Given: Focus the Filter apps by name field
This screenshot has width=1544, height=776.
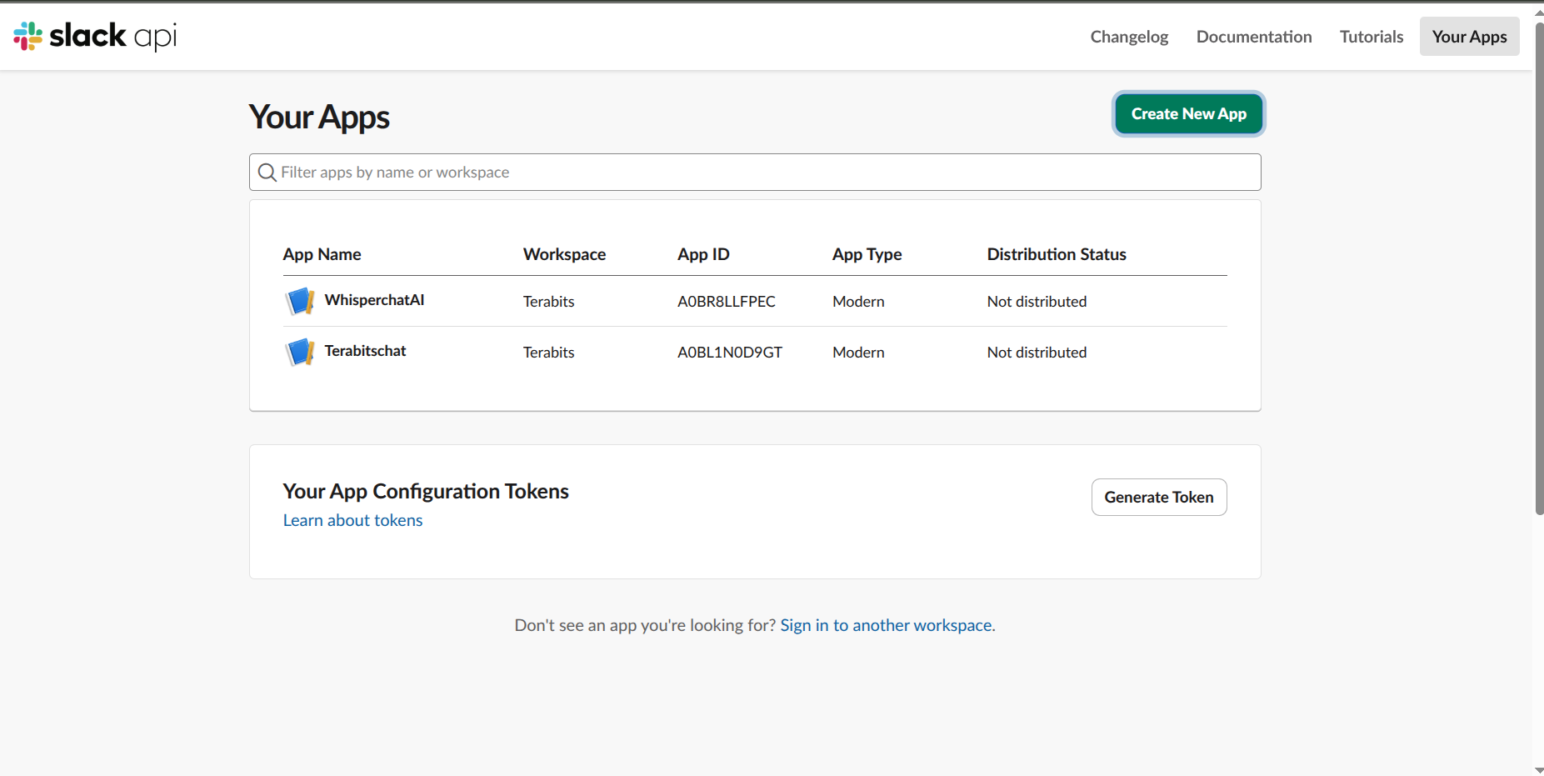Looking at the screenshot, I should point(755,173).
